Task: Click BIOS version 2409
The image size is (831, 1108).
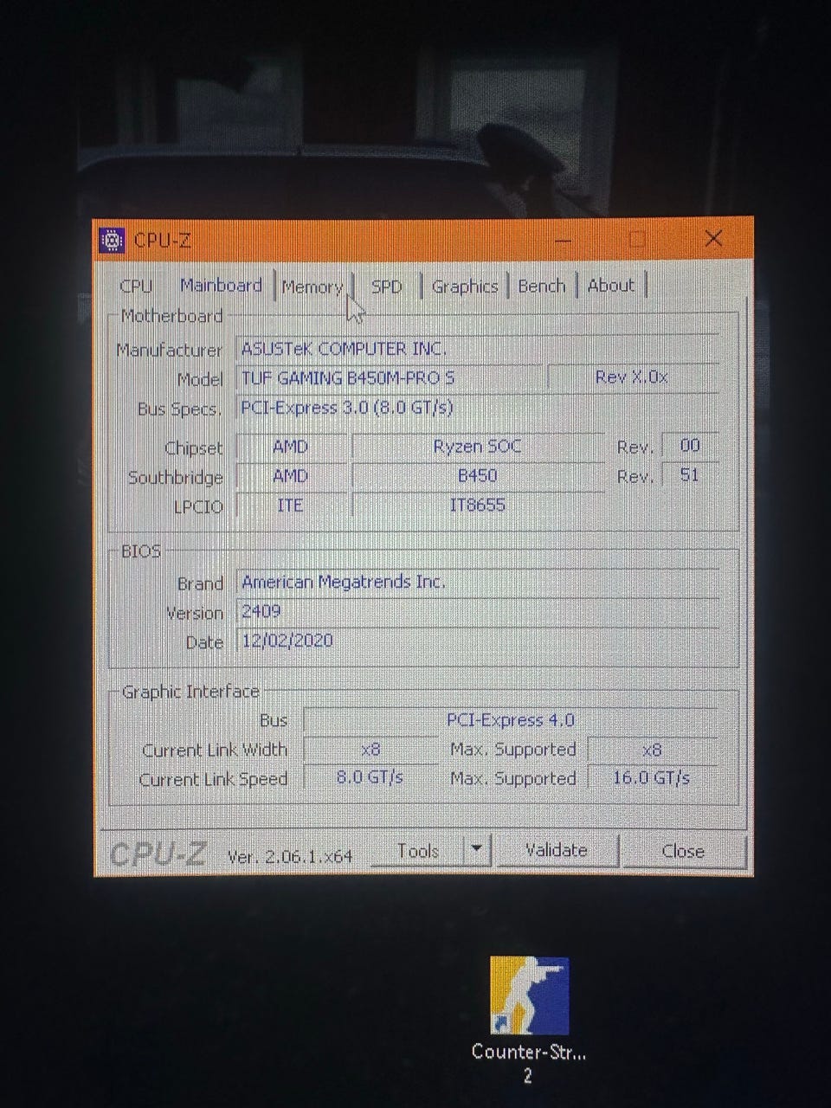Action: tap(478, 612)
